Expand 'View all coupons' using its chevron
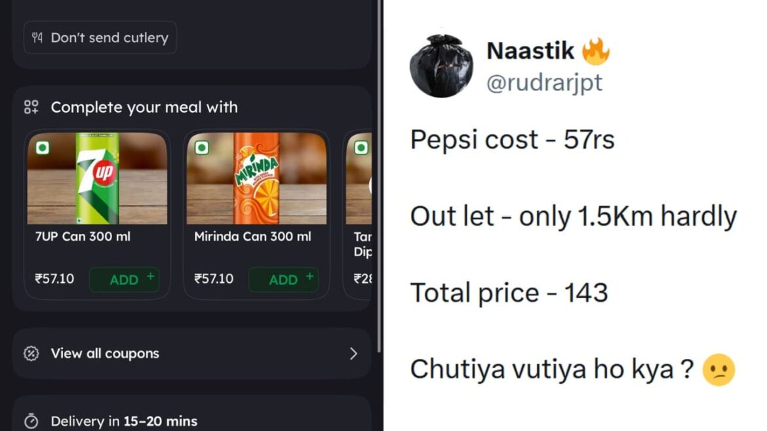Viewport: 767px width, 431px height. pyautogui.click(x=353, y=354)
